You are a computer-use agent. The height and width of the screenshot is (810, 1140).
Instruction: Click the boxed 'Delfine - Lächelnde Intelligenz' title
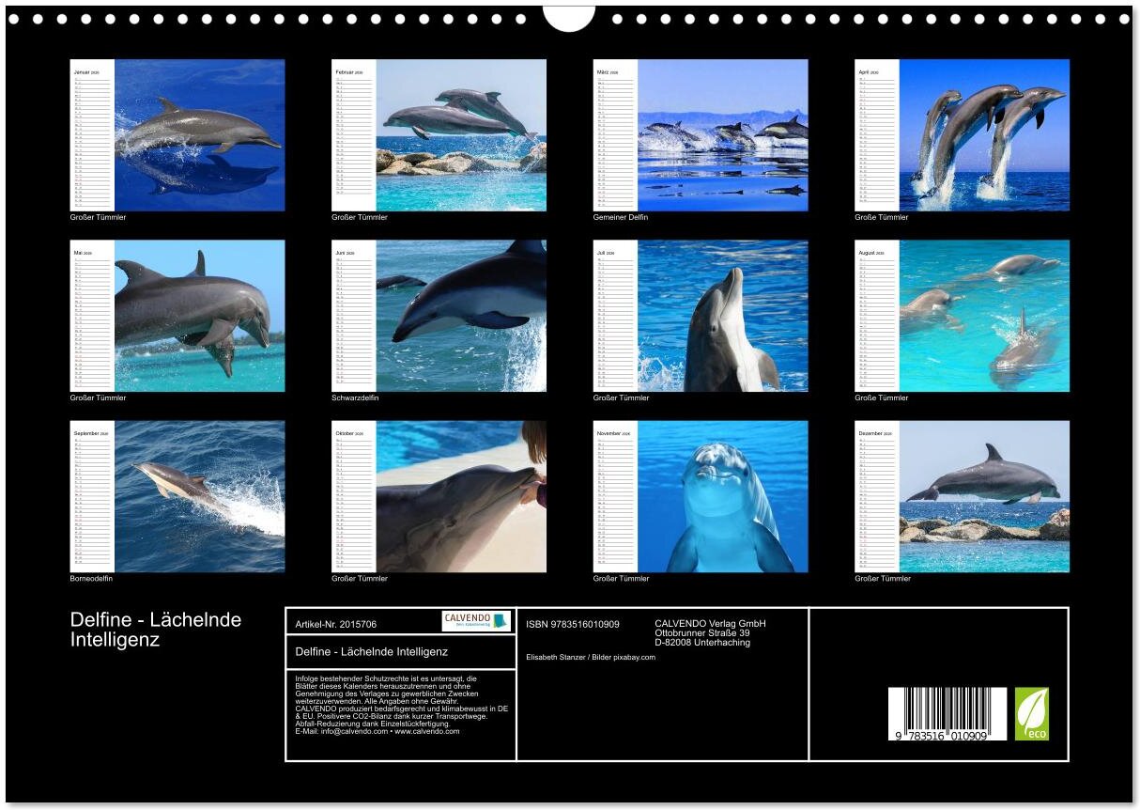point(371,651)
